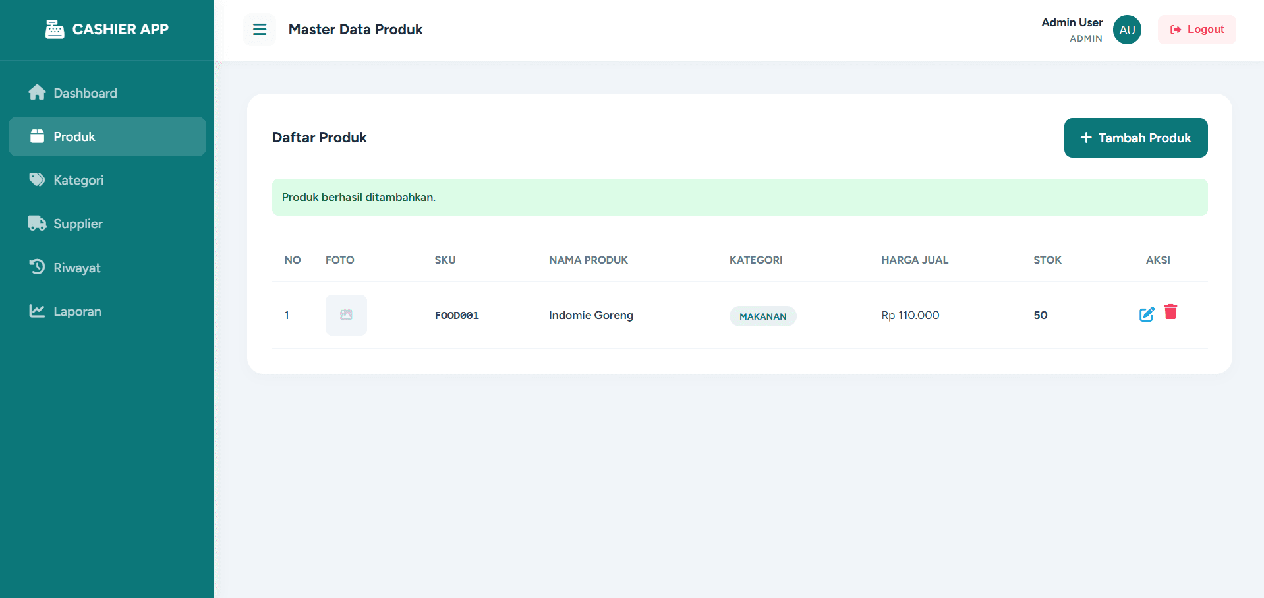Click the CASHIER APP title link

[x=121, y=29]
